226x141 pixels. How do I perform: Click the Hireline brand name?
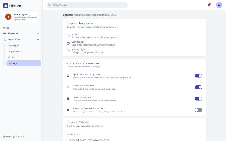click(15, 6)
